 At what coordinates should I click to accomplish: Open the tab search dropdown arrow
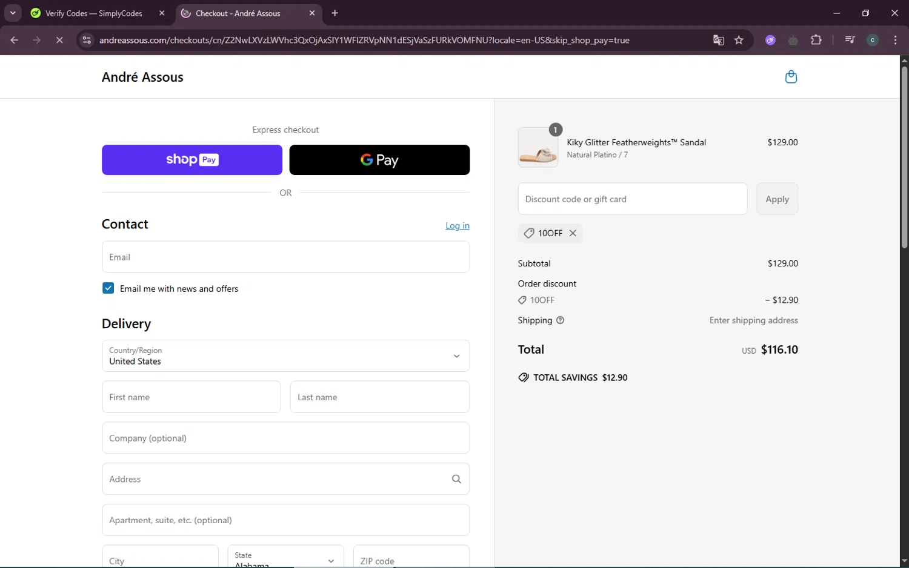tap(13, 13)
